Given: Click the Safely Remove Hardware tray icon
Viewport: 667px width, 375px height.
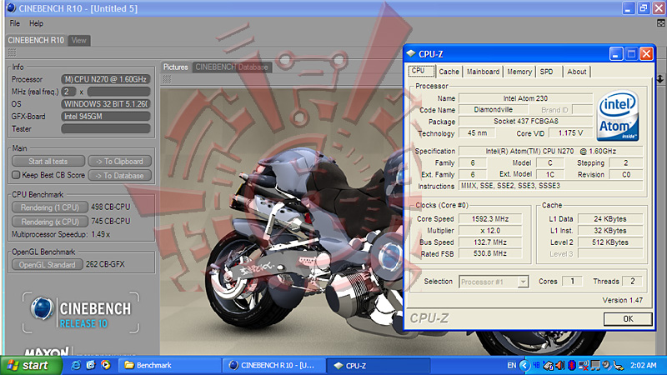Looking at the screenshot, I should pyautogui.click(x=618, y=365).
